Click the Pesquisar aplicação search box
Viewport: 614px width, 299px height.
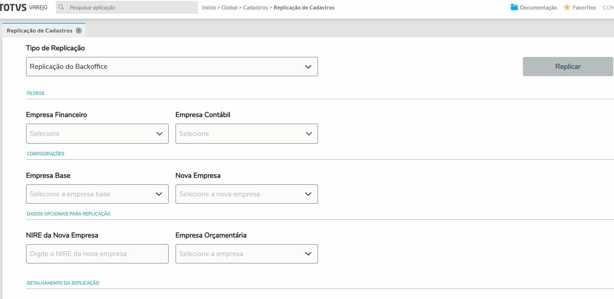(132, 7)
